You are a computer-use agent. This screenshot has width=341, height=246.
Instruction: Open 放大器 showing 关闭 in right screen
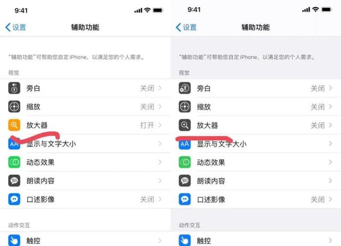pyautogui.click(x=256, y=125)
